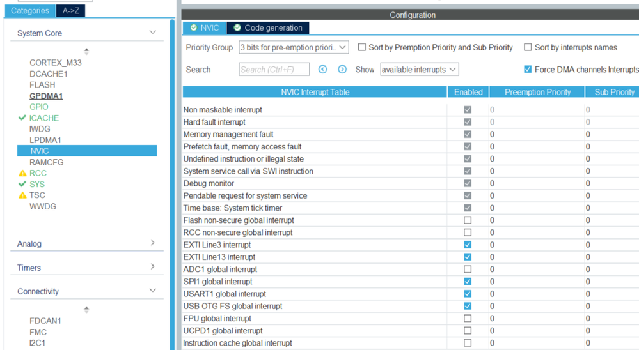The image size is (639, 350).
Task: Click the Debug monitor row
Action: click(x=411, y=183)
